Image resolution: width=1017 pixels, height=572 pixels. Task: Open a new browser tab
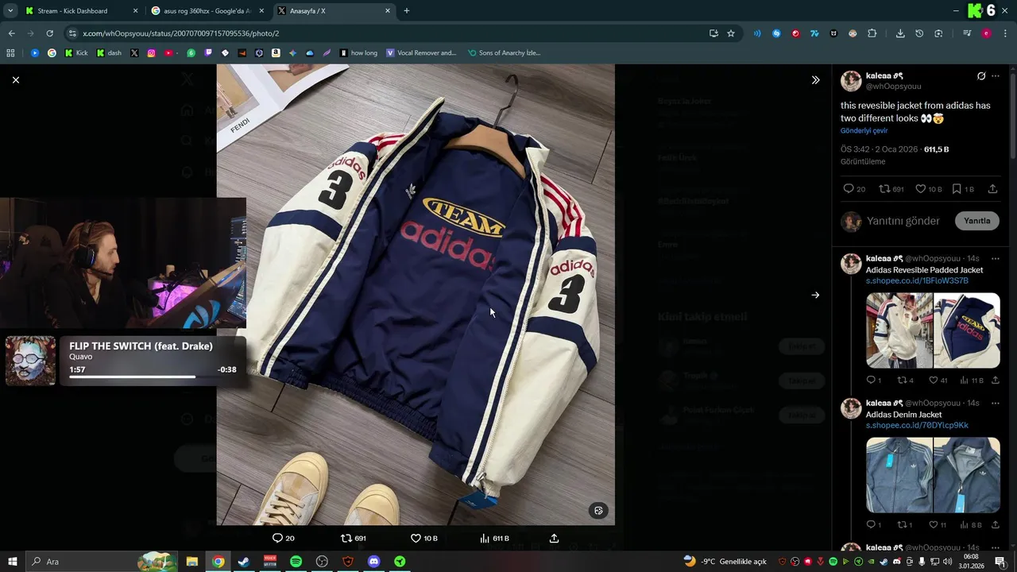407,11
